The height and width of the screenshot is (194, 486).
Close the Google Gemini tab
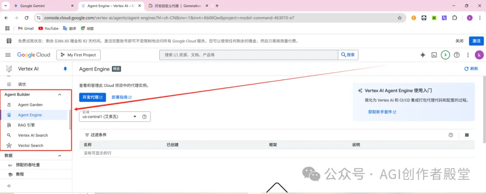point(72,5)
